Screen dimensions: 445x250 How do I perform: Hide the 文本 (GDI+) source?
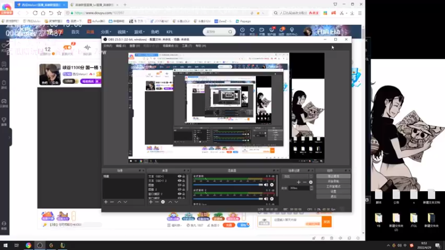(179, 176)
